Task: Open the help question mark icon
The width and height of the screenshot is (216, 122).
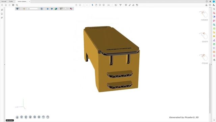Action: (207, 1)
